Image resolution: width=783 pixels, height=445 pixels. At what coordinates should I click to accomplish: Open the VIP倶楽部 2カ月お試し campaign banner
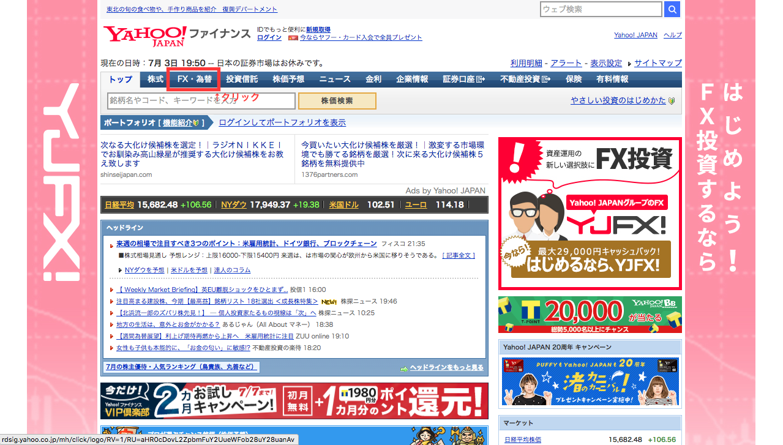294,401
